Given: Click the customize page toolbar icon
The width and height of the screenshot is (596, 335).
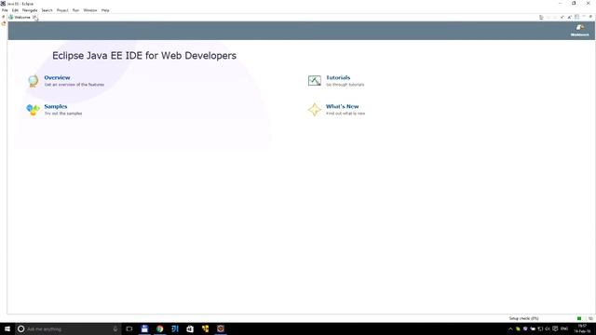Looking at the screenshot, I should (x=576, y=17).
